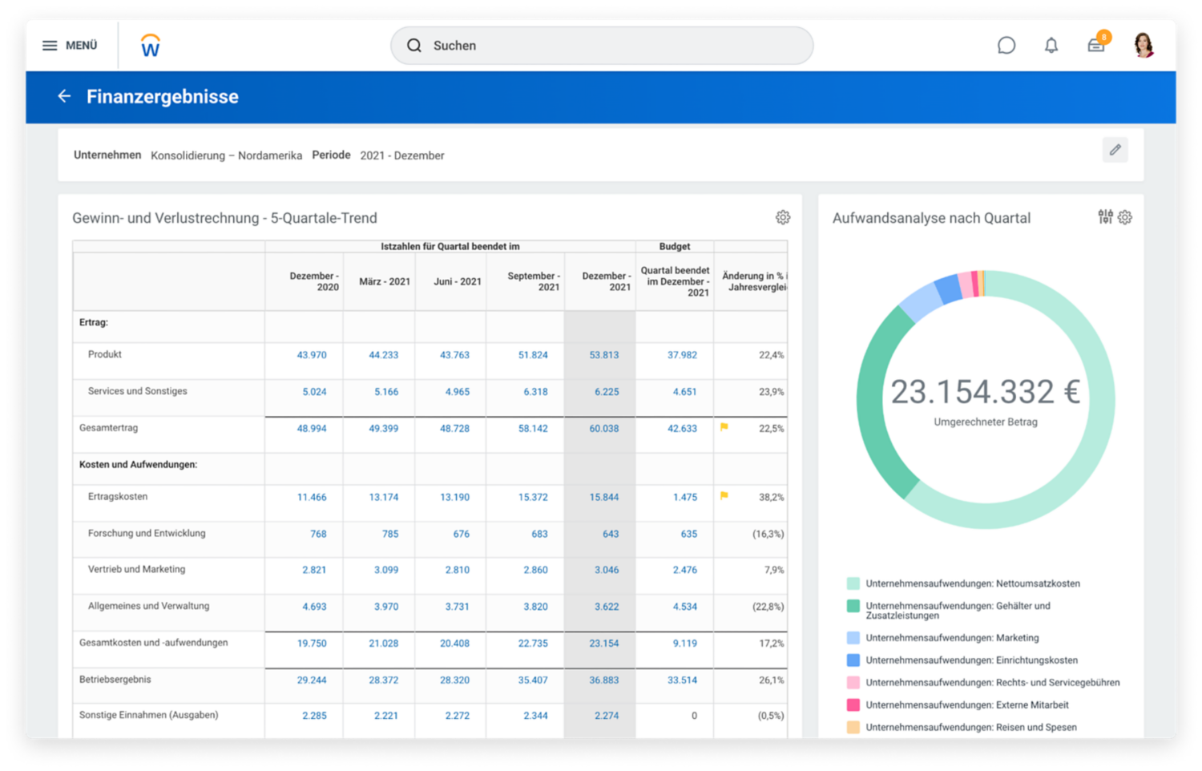This screenshot has width=1202, height=771.
Task: Open Gesamtkosten value 21.028 for März 2021
Action: [x=383, y=644]
